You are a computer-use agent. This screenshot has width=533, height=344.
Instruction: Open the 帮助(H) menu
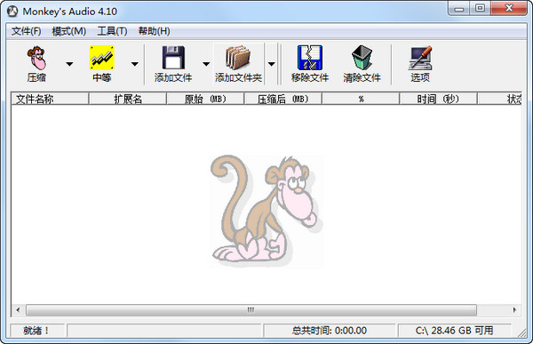click(154, 31)
